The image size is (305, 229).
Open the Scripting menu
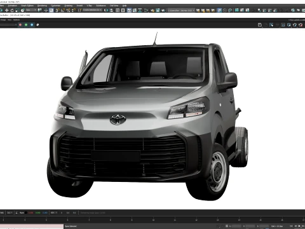click(x=69, y=6)
